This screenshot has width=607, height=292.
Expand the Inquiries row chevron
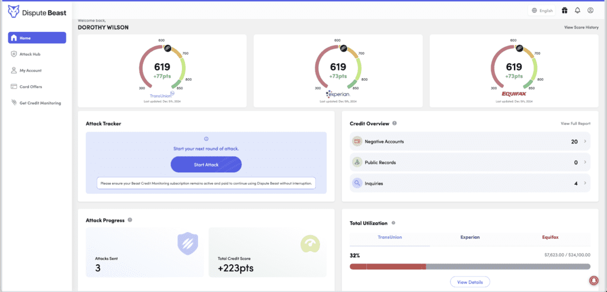585,184
